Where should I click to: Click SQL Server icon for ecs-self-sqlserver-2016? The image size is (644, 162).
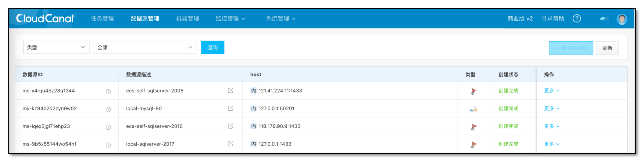473,127
